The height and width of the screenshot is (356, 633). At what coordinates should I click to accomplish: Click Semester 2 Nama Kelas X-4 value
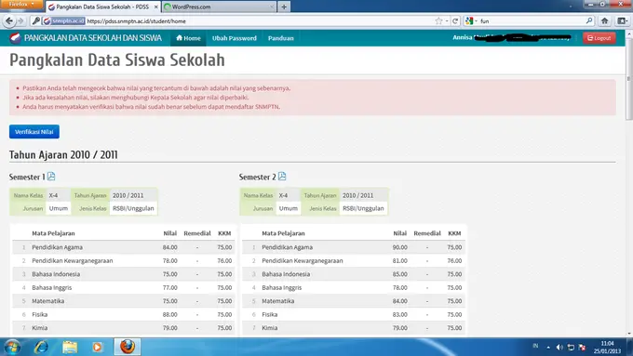[283, 195]
